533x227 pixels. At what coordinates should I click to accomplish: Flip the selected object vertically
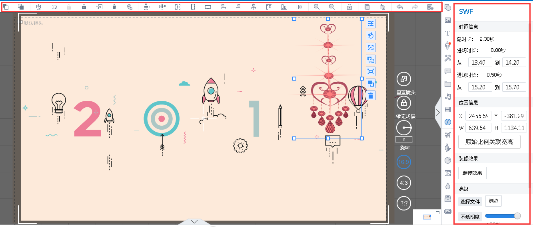coord(54,7)
